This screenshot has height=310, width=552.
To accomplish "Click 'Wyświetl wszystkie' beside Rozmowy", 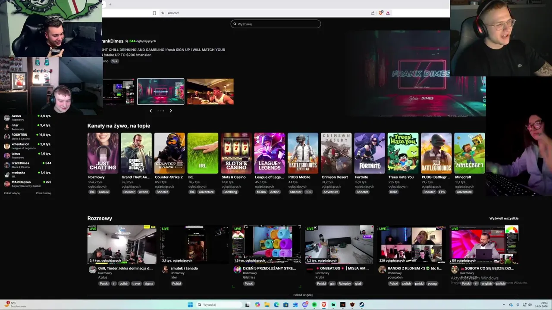I will point(504,219).
